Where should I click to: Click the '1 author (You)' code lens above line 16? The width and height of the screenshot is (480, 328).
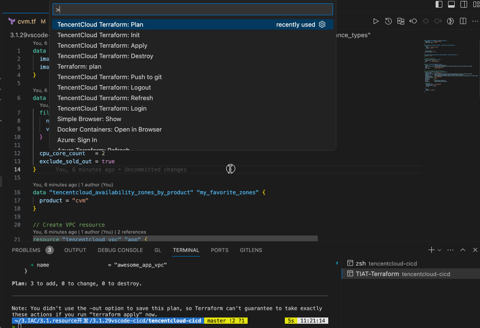point(97,185)
